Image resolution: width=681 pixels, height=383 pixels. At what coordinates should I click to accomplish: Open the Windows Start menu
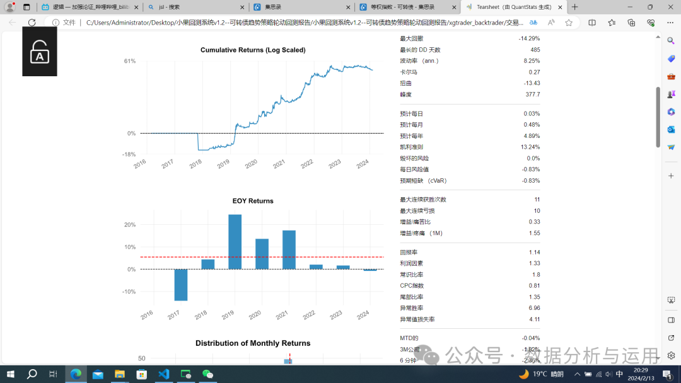click(x=11, y=374)
